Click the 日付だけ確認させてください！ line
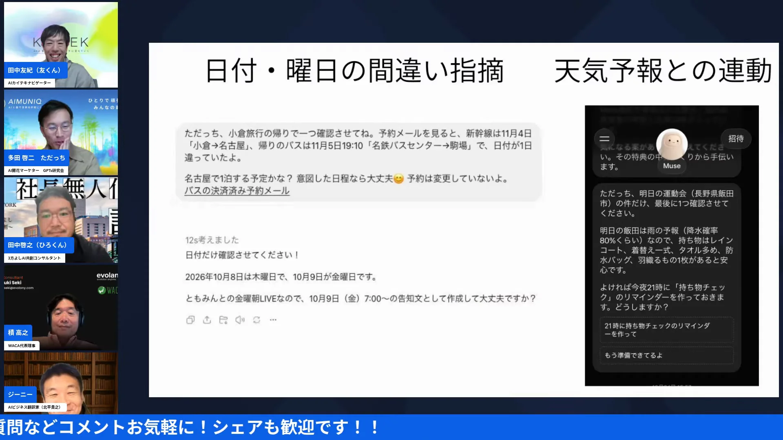Viewport: 783px width, 440px height. [x=242, y=255]
